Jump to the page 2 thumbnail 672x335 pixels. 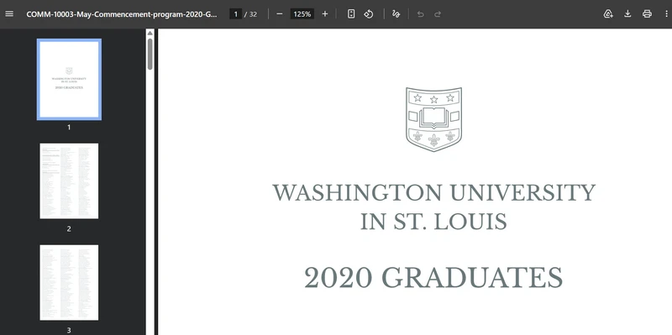coord(69,181)
